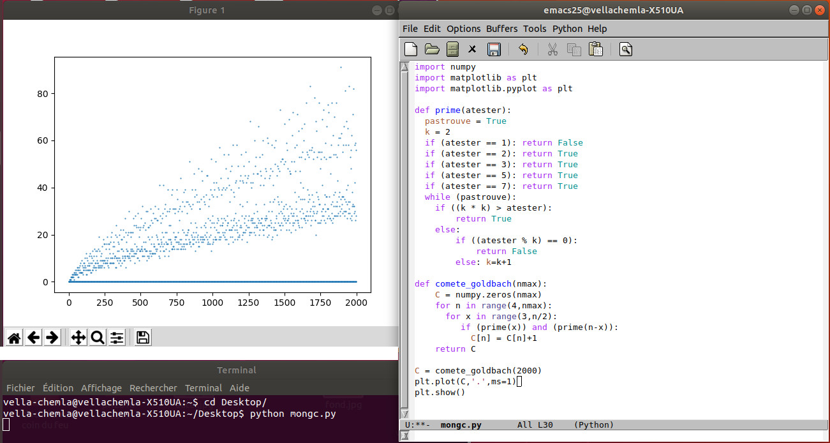The image size is (830, 443).
Task: Save the figure with floppy disk icon
Action: (144, 338)
